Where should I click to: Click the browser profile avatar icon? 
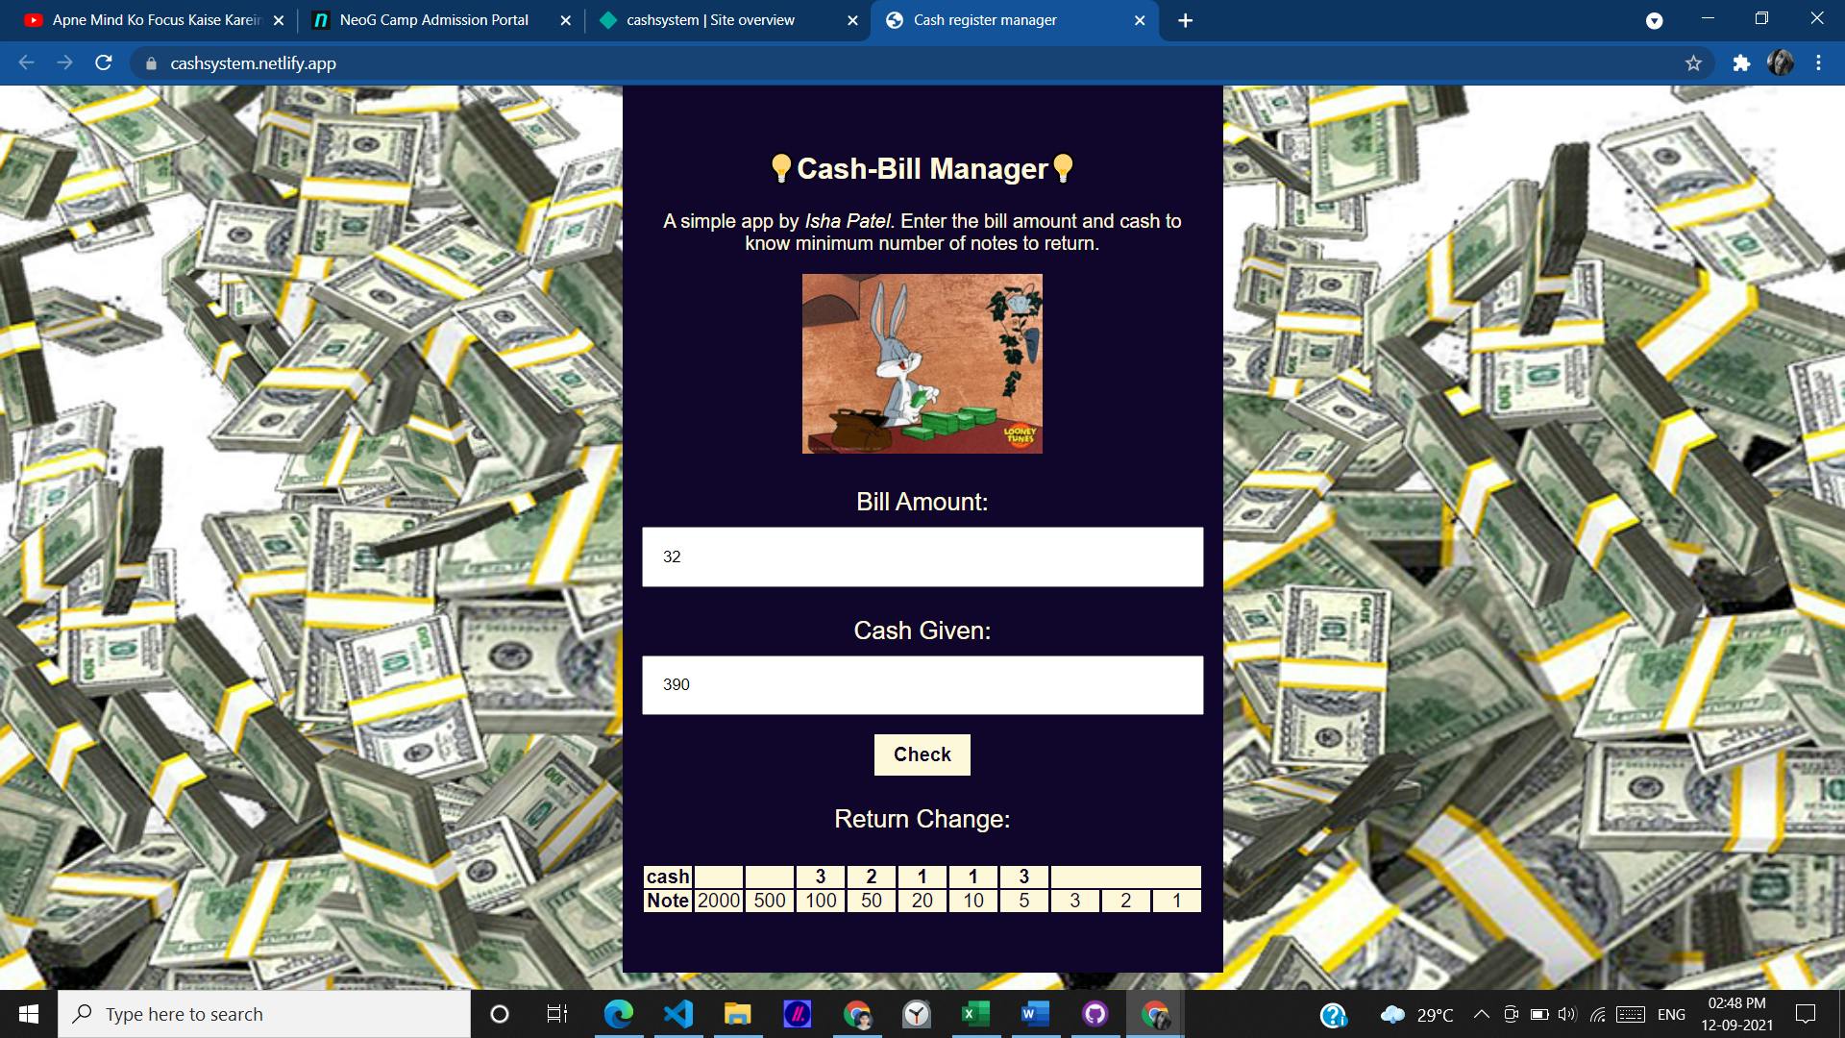(1783, 63)
